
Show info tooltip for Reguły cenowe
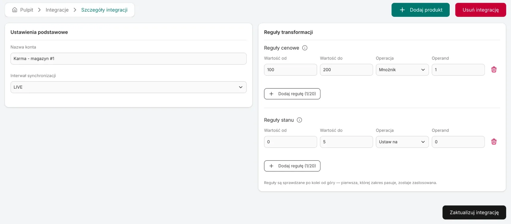(305, 48)
